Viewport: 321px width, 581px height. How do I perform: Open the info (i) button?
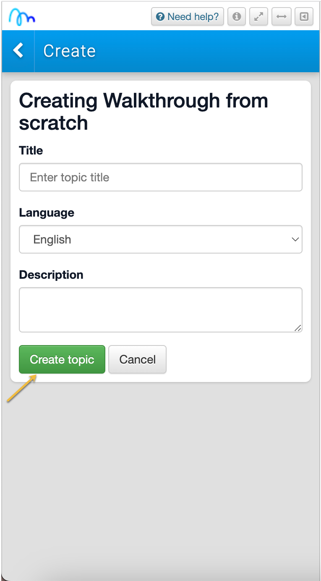tap(237, 17)
